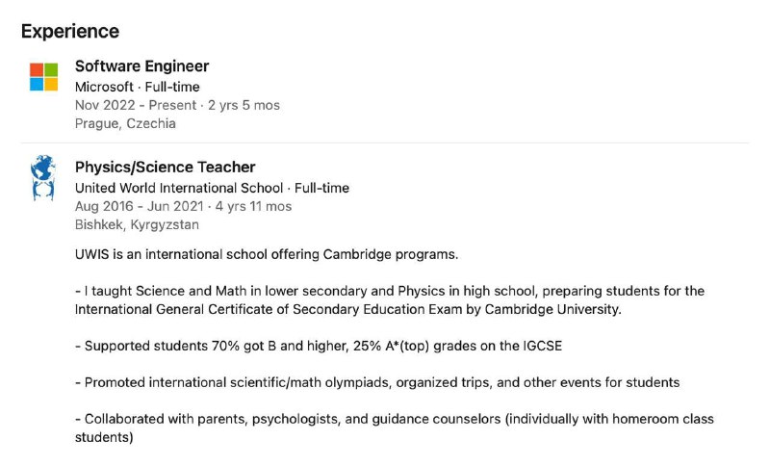Click the '2 yrs 5 mos' duration text

(x=244, y=105)
